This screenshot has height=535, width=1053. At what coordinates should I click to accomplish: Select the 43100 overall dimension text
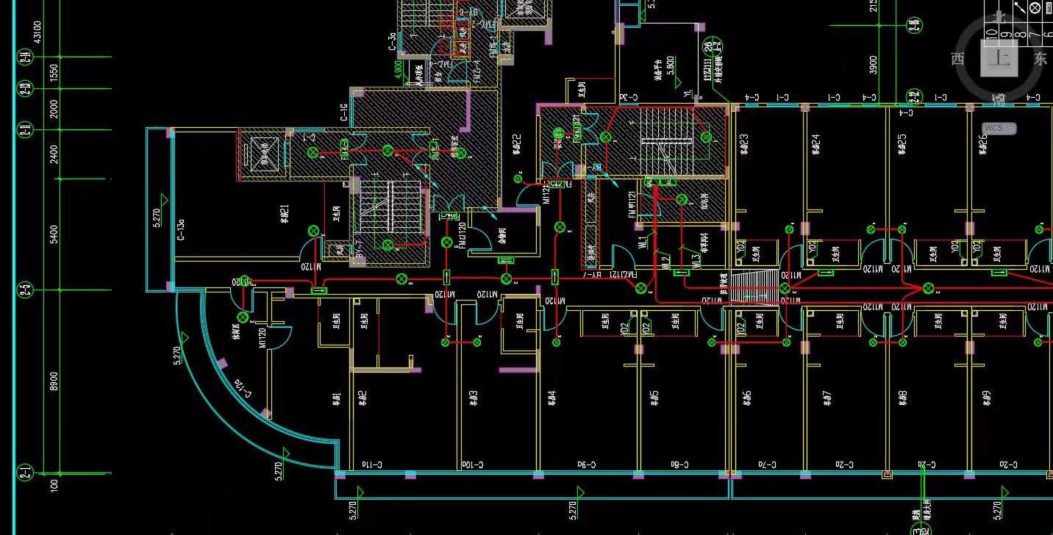pyautogui.click(x=37, y=31)
